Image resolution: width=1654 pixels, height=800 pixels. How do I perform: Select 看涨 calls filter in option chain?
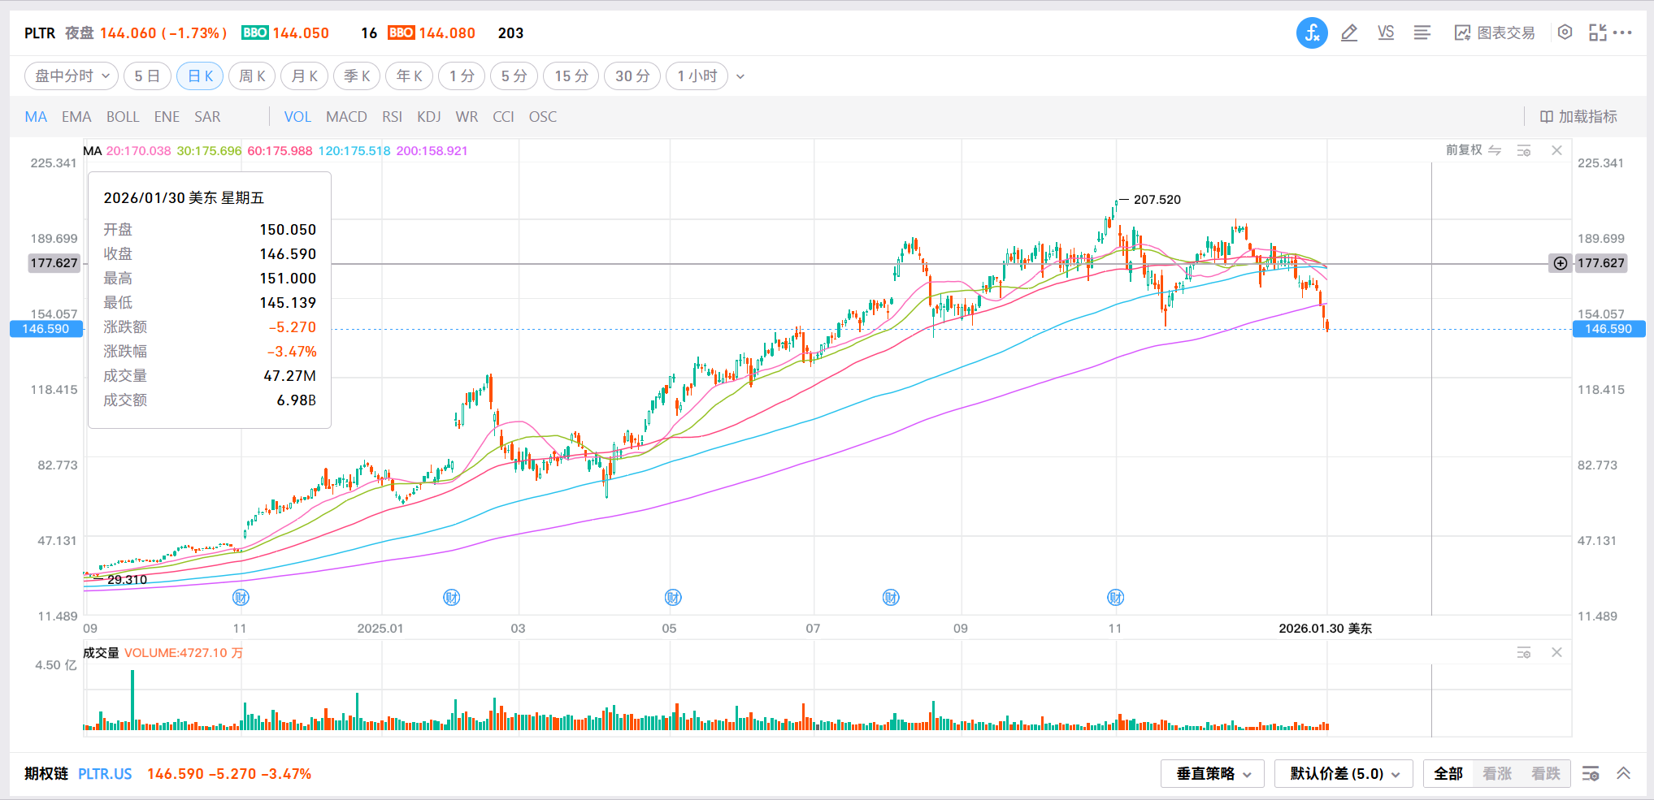pyautogui.click(x=1496, y=774)
